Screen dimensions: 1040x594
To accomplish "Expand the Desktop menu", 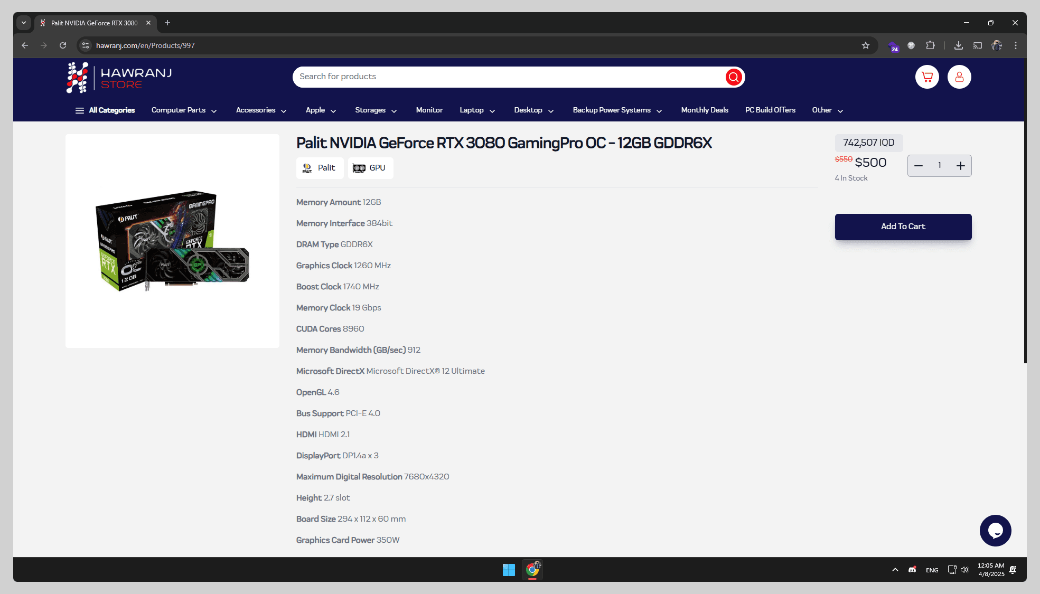I will [x=533, y=110].
